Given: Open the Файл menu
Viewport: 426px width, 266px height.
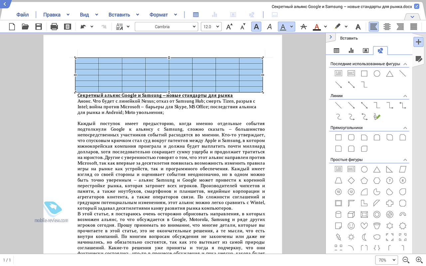Looking at the screenshot, I should coord(23,15).
